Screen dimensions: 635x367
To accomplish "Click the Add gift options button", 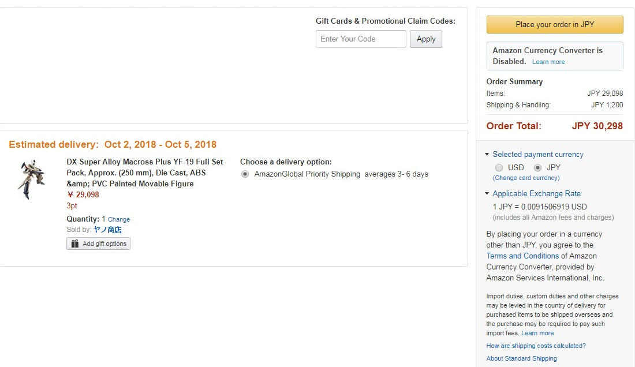I will point(98,244).
